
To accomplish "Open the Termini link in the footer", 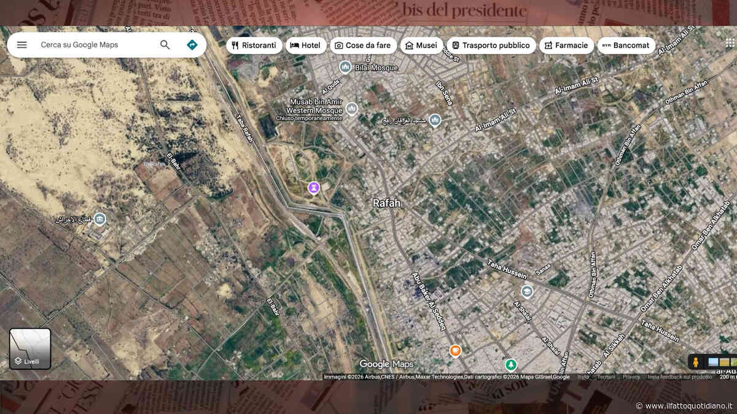I will click(606, 377).
